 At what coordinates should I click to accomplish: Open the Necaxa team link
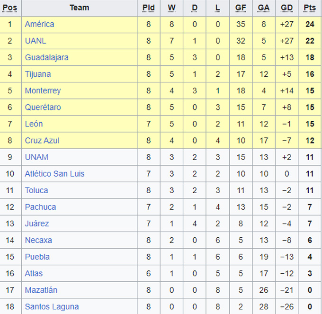pyautogui.click(x=38, y=240)
